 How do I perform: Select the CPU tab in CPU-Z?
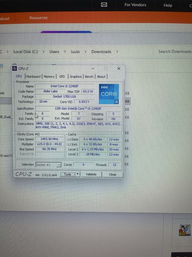[x=19, y=76]
